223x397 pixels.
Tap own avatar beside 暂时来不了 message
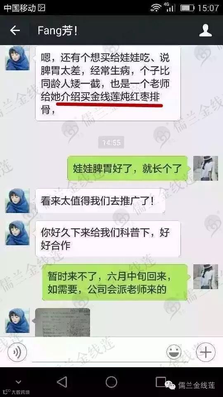(206, 277)
